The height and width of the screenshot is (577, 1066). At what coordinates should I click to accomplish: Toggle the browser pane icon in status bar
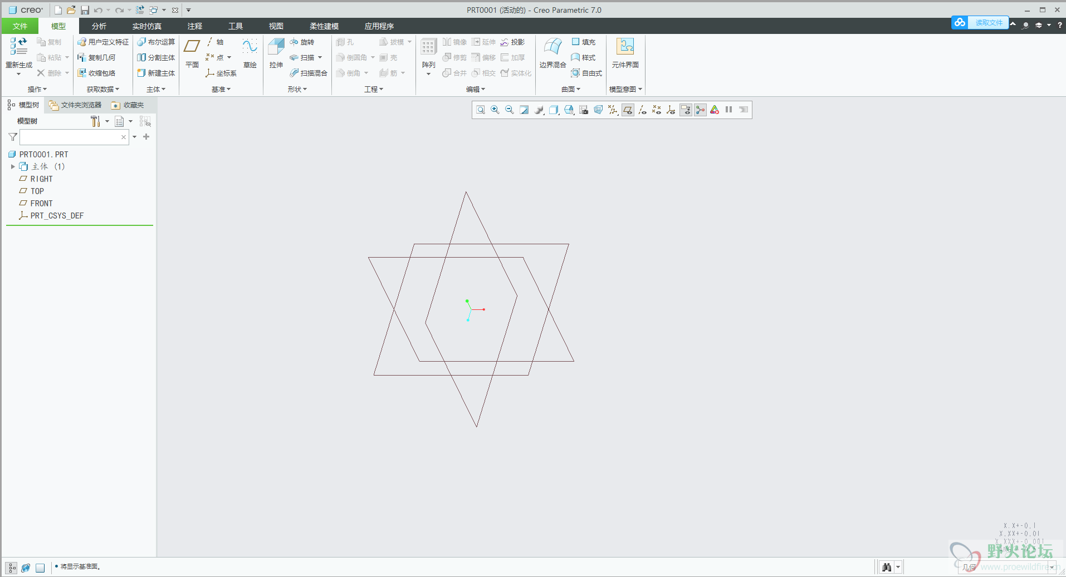[x=26, y=568]
